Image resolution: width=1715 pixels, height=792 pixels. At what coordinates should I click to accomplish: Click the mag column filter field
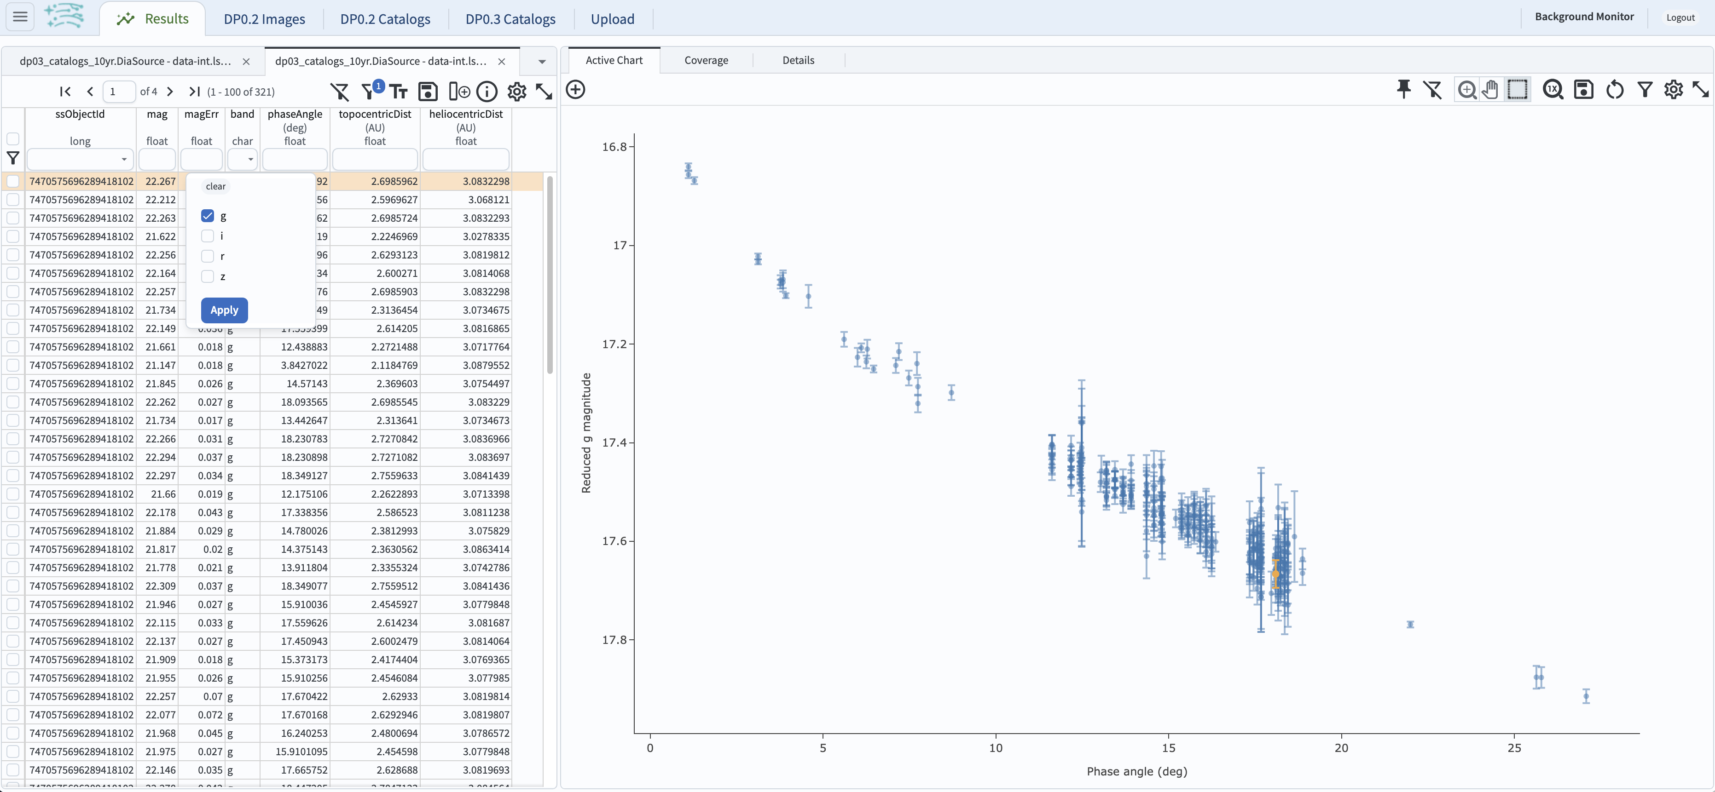tap(157, 160)
